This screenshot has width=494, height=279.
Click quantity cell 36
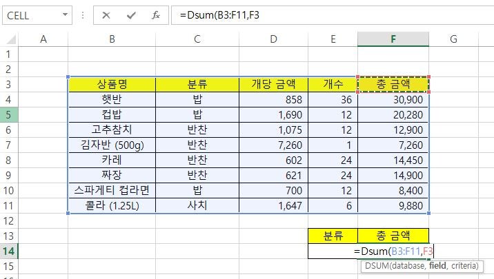click(x=333, y=100)
